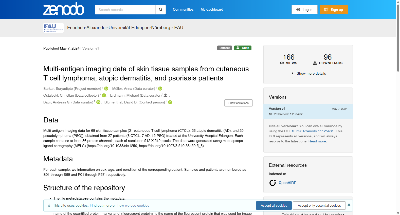Click the Metadata section heading
Screen dimensions: 400x215
point(58,159)
